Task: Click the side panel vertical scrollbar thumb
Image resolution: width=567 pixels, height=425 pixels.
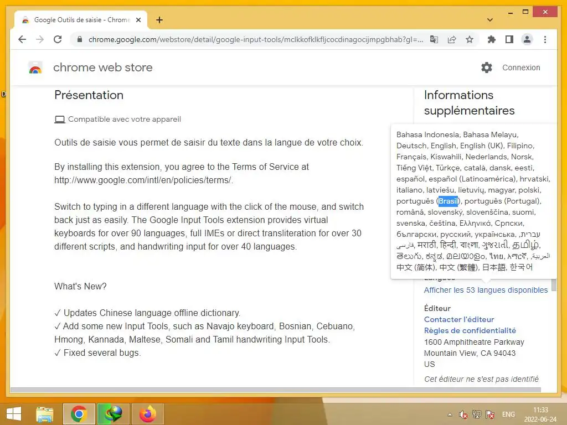Action: click(x=554, y=286)
